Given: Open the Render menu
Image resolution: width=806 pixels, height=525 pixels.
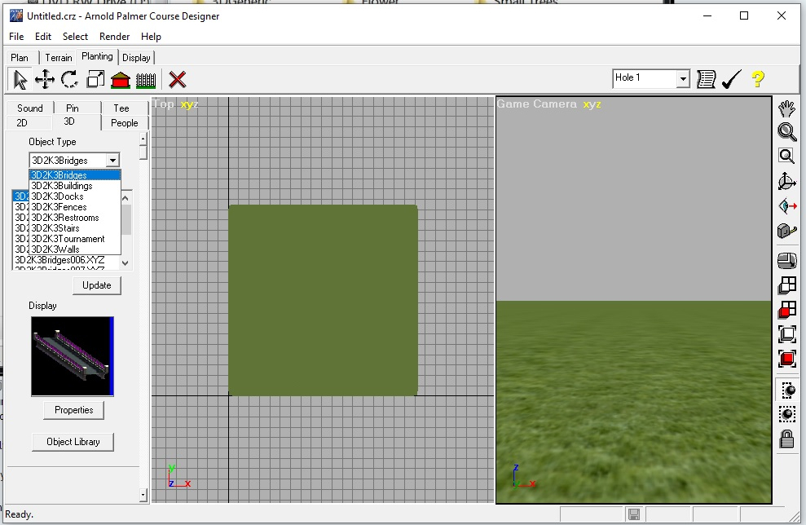Looking at the screenshot, I should click(x=114, y=37).
